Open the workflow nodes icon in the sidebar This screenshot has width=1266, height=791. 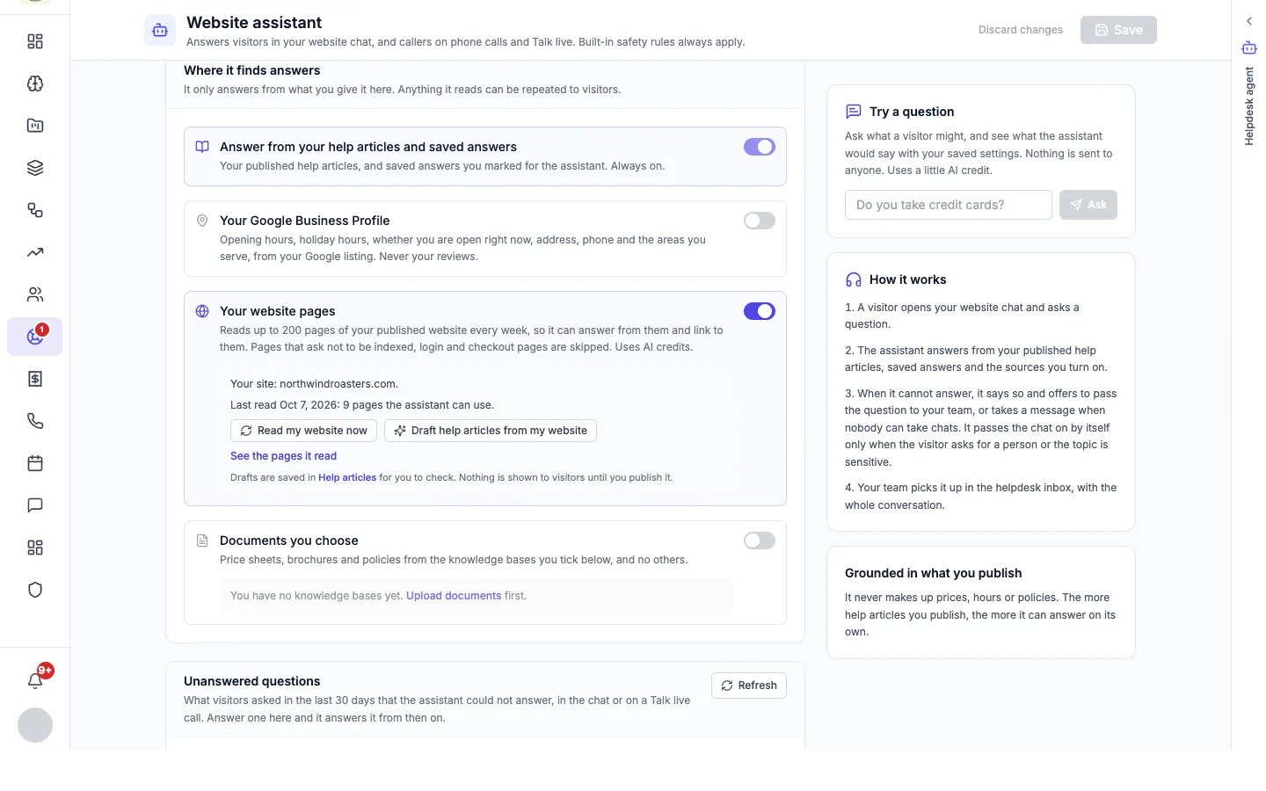[35, 210]
